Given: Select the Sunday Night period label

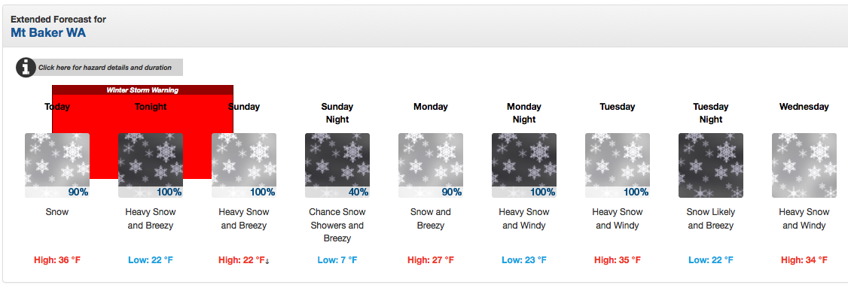Looking at the screenshot, I should 337,113.
